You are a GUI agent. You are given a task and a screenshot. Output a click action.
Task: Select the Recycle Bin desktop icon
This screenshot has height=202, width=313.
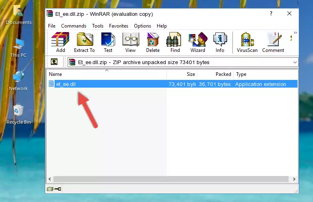[19, 115]
